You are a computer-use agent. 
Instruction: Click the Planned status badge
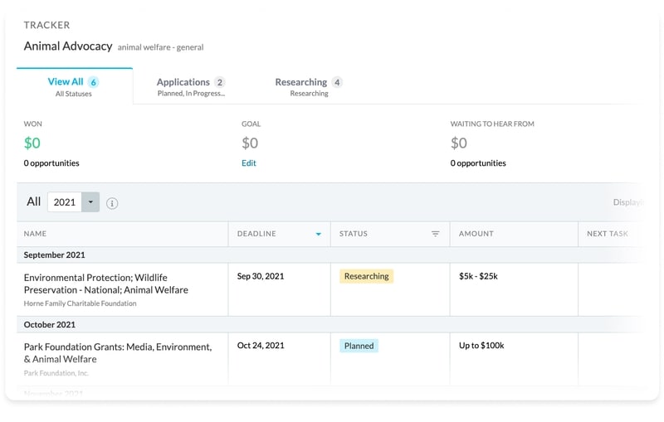coord(359,346)
